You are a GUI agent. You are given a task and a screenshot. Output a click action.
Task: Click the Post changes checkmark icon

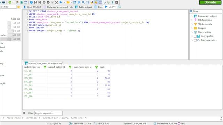tap(53, 2)
